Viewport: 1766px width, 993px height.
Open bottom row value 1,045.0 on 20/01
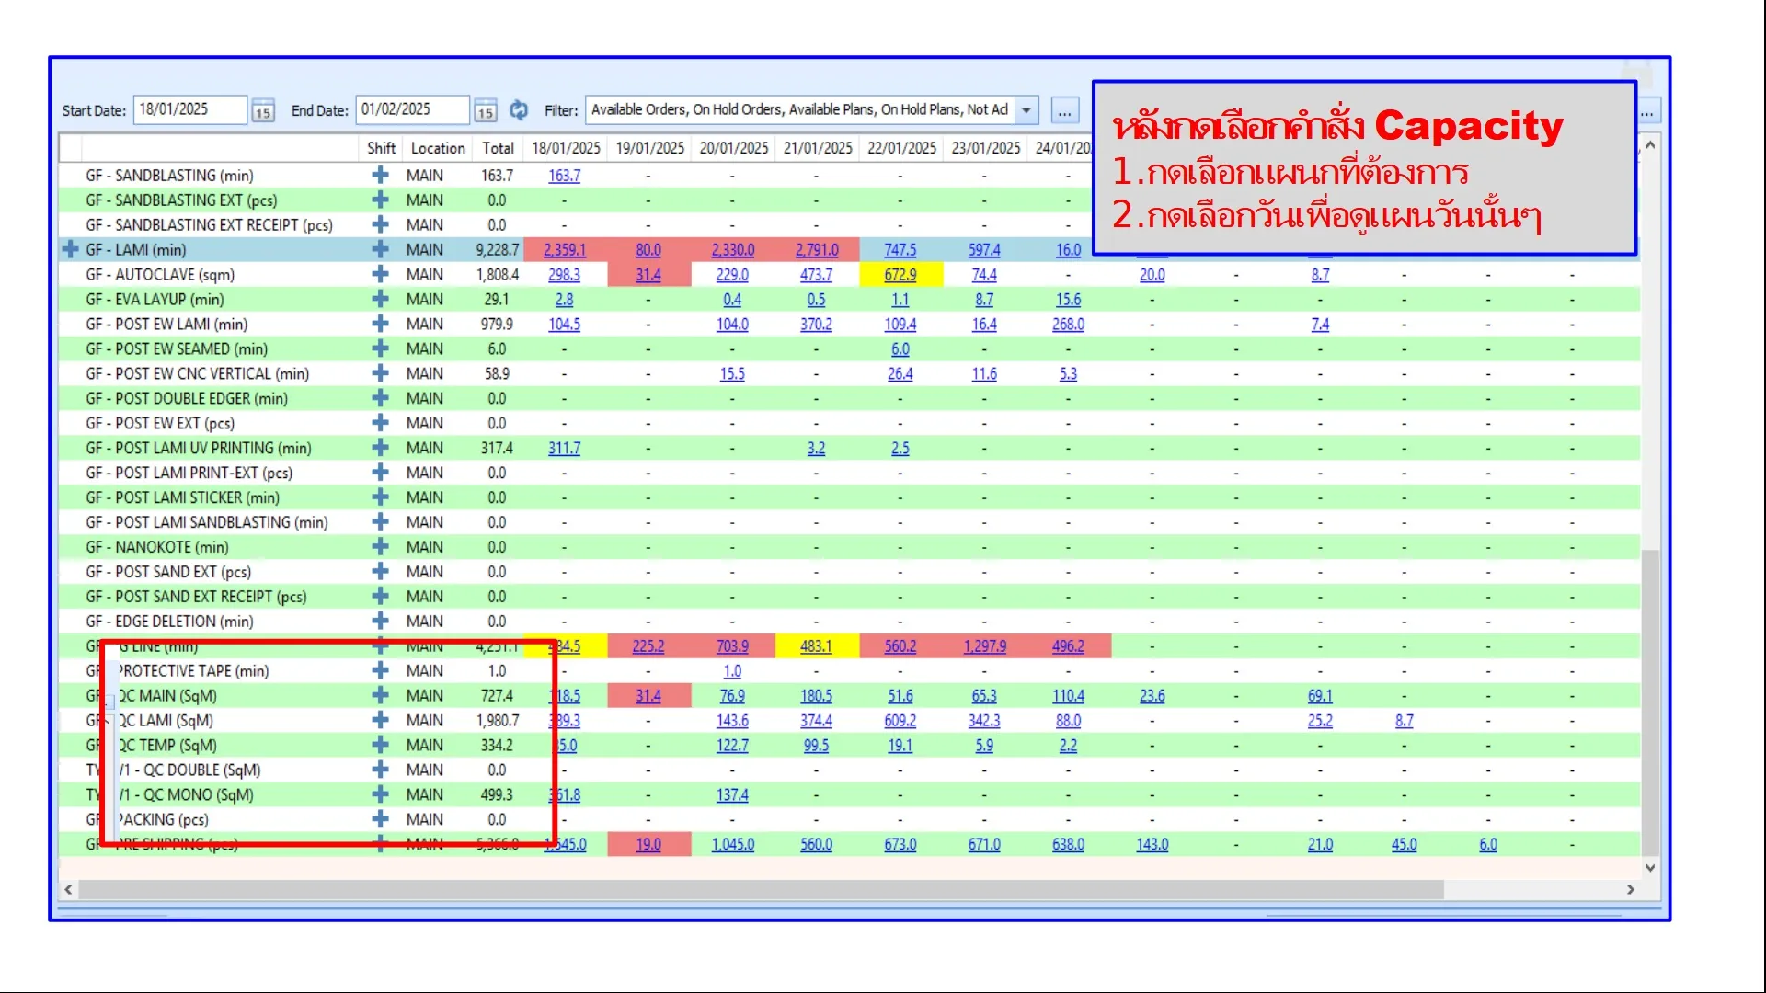(x=733, y=845)
